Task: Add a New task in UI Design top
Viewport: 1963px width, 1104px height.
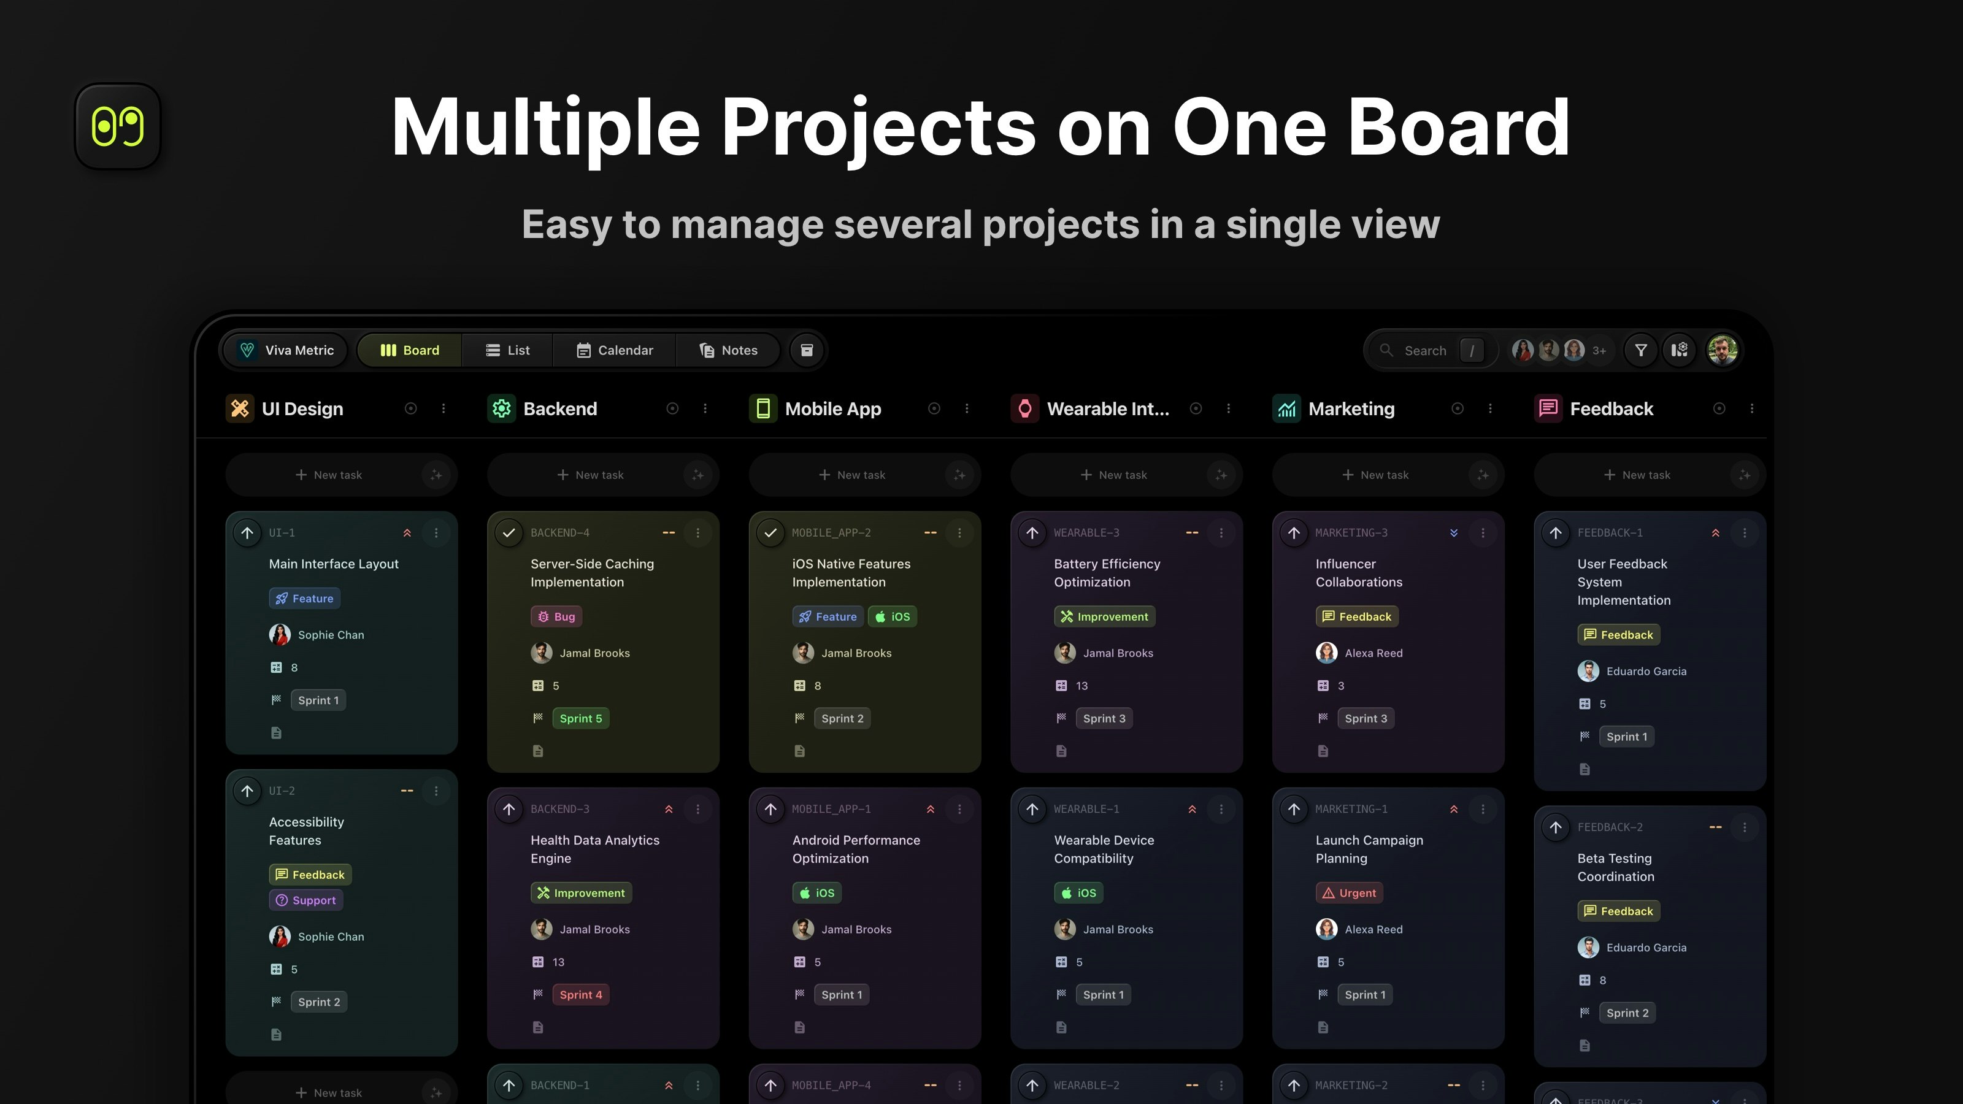Action: pyautogui.click(x=328, y=475)
